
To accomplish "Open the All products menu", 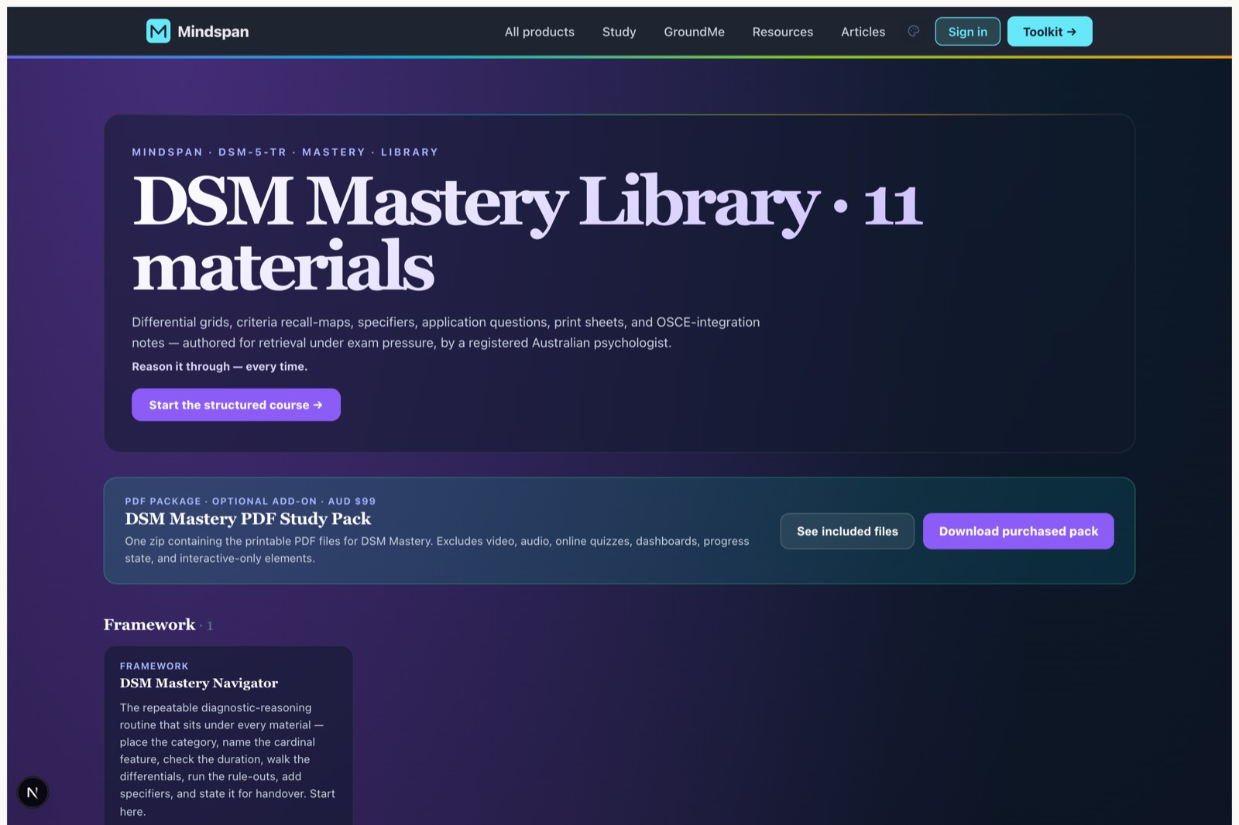I will point(540,32).
